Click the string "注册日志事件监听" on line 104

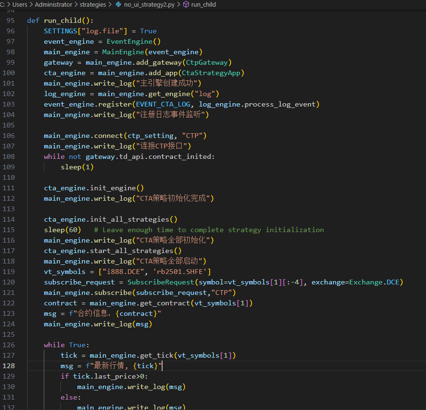[170, 115]
